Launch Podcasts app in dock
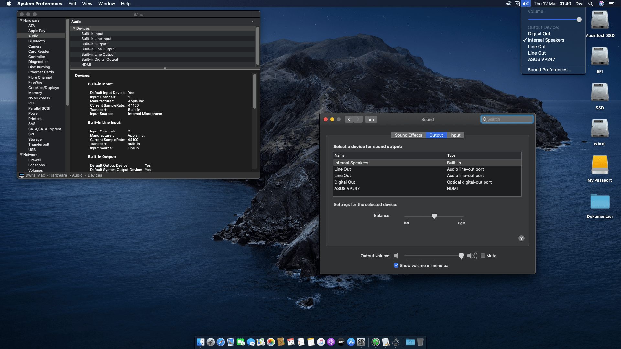Image resolution: width=621 pixels, height=349 pixels. click(x=331, y=342)
